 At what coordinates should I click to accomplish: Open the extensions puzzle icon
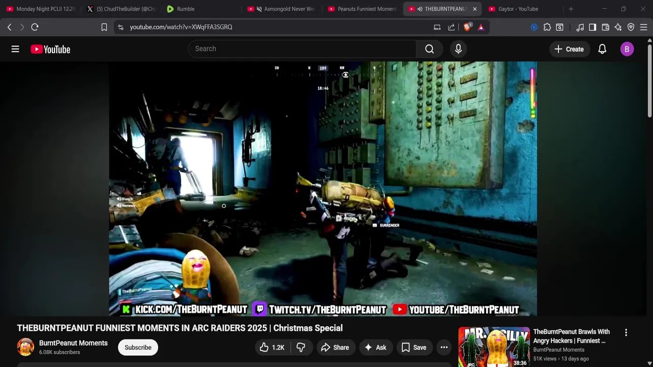click(547, 27)
